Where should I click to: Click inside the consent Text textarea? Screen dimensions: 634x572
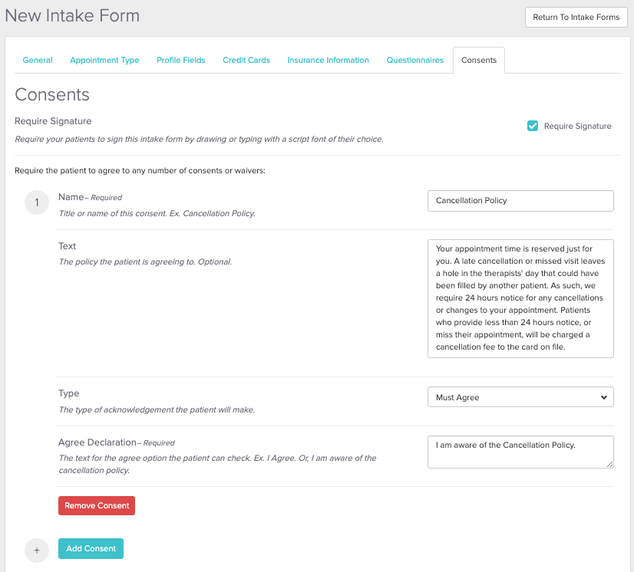[520, 298]
